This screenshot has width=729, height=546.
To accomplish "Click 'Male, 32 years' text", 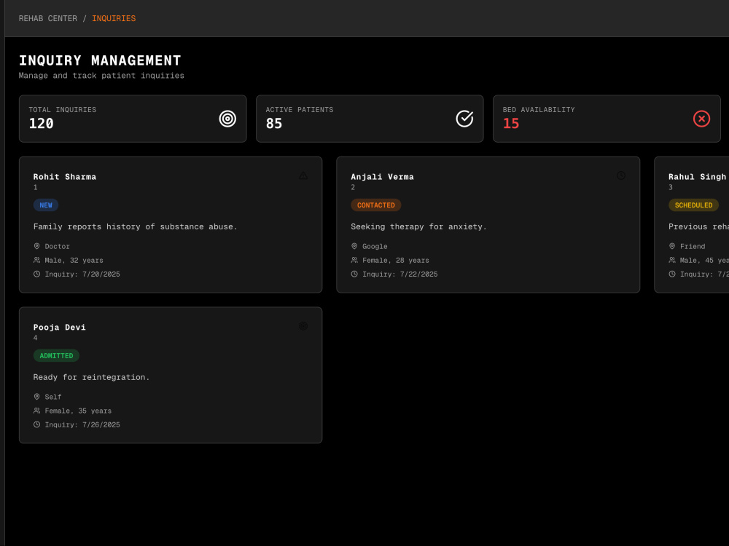I will tap(74, 261).
